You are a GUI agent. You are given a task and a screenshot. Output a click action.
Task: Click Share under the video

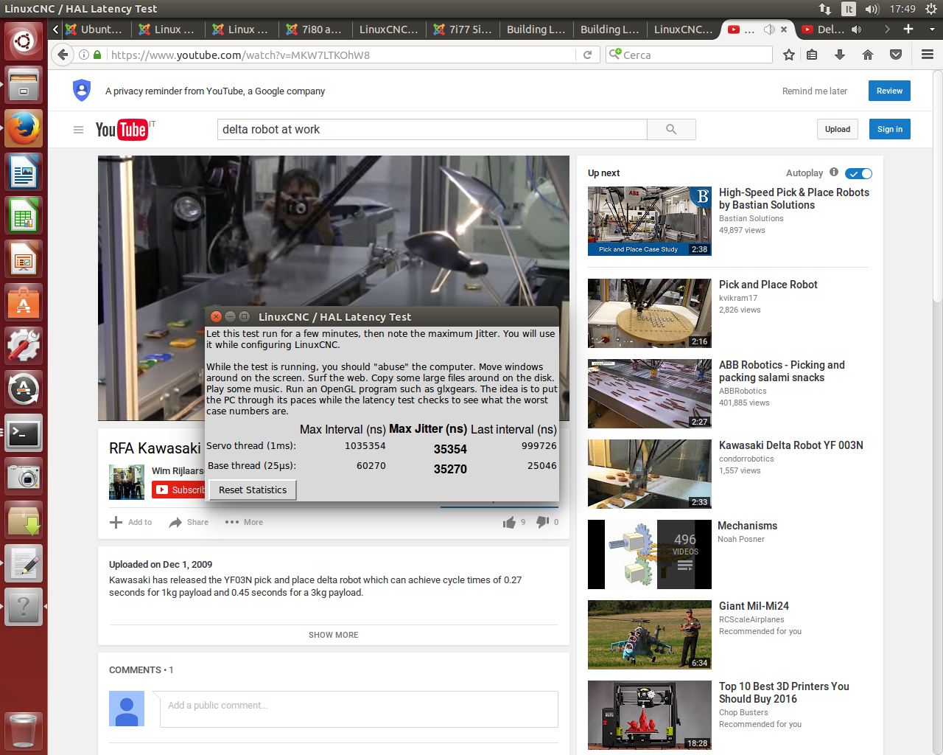tap(189, 522)
